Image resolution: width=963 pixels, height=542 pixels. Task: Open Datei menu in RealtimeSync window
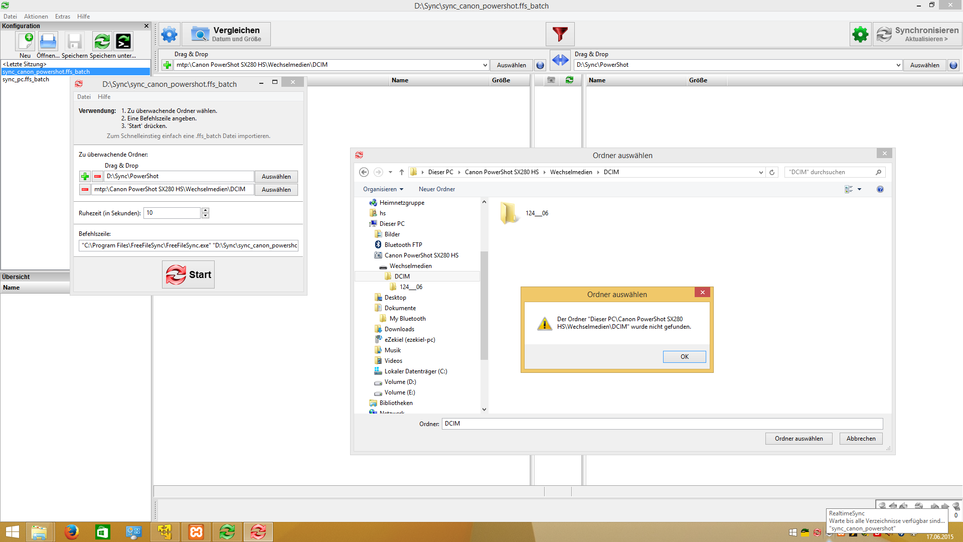point(84,97)
